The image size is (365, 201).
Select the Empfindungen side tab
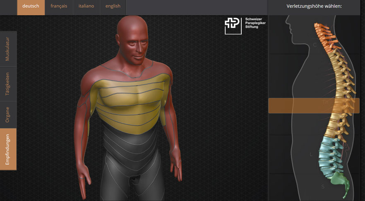click(8, 149)
